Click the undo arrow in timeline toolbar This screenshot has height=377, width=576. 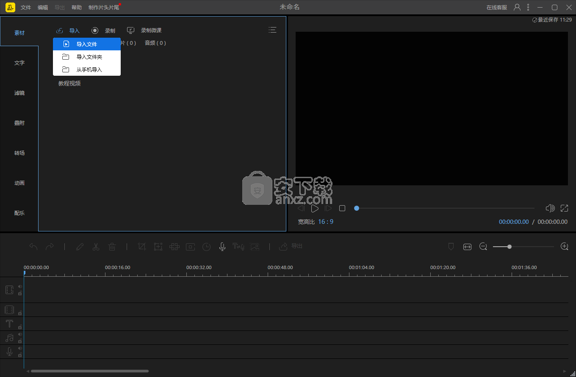click(x=33, y=247)
